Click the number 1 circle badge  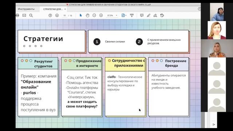pos(97,42)
